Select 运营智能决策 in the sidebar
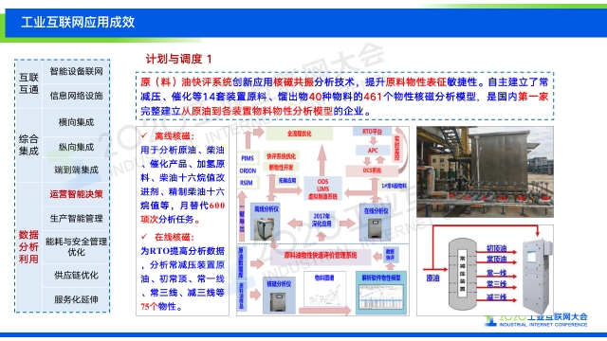 [x=76, y=194]
